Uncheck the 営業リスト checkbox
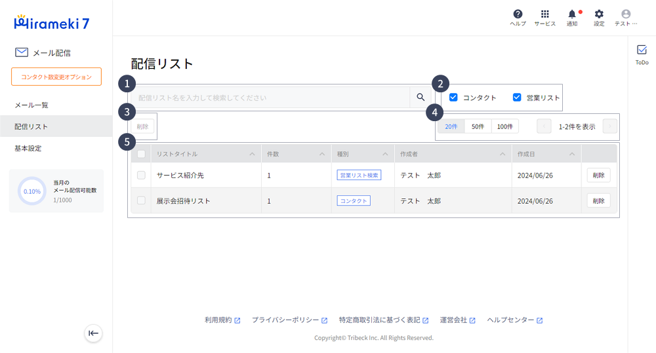 (517, 98)
